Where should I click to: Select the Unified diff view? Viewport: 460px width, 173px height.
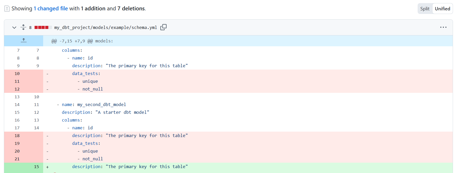pyautogui.click(x=442, y=9)
